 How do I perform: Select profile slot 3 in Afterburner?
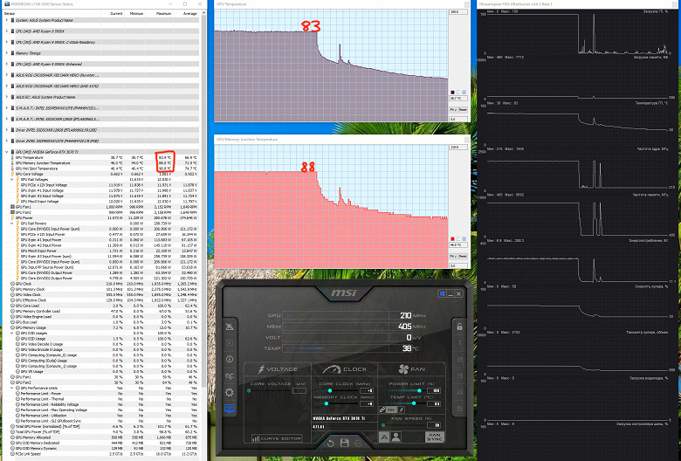459,375
